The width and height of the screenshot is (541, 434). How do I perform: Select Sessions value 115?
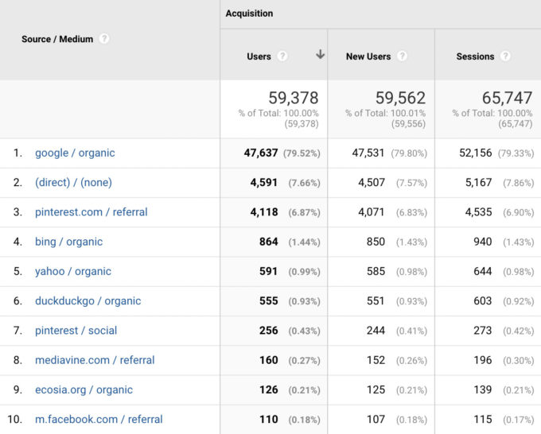tap(483, 420)
